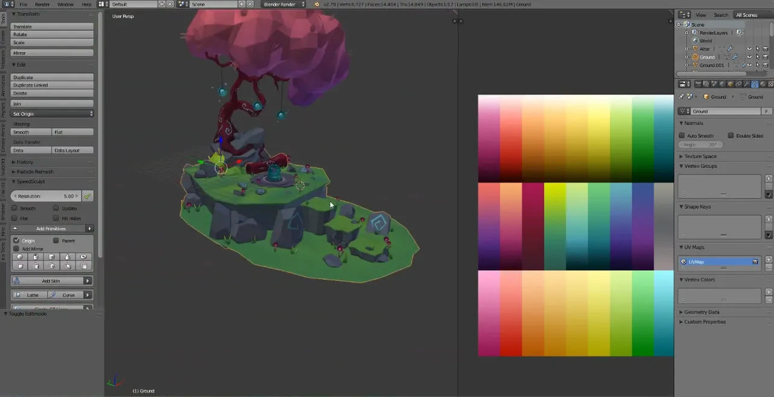Open the Material properties tab
This screenshot has width=774, height=397.
[x=763, y=84]
